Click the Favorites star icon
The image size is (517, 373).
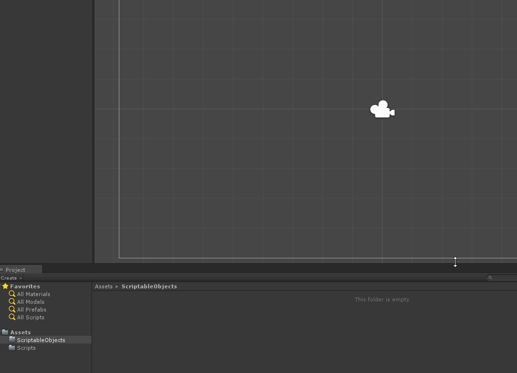(5, 286)
